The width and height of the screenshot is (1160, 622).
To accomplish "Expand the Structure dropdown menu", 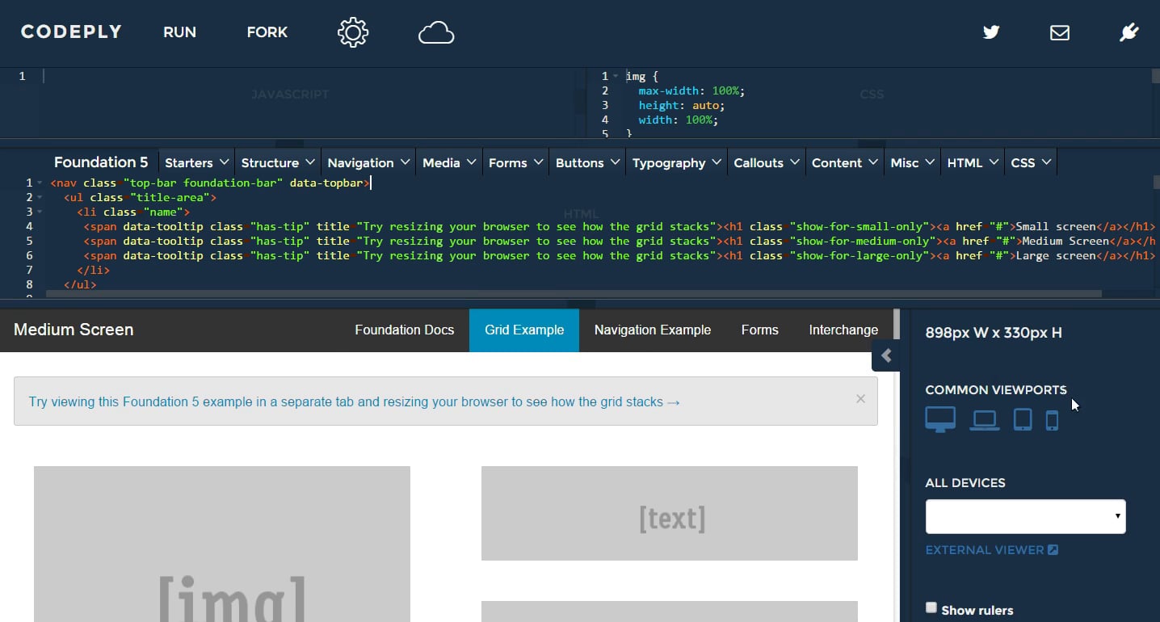I will 277,162.
